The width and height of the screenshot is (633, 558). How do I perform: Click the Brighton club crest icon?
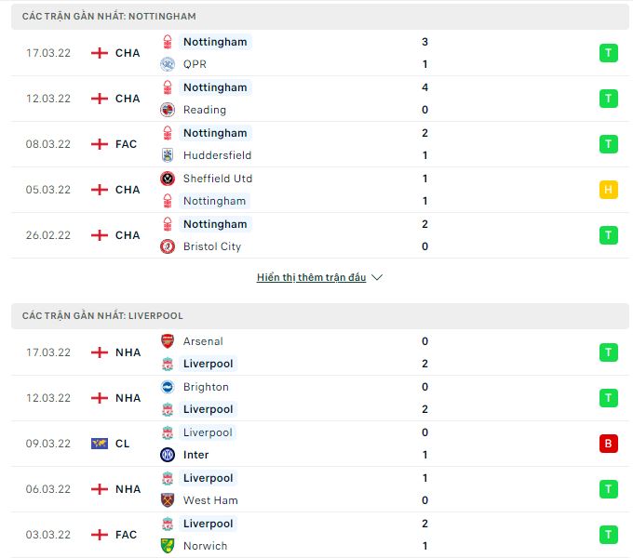point(168,387)
